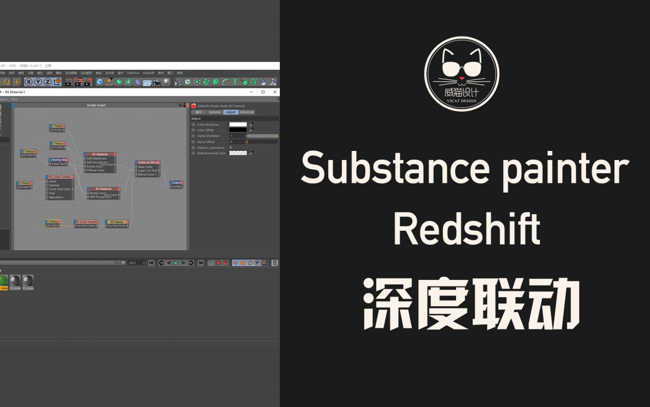Toggle Alpha Offset animation circle button
Screen dimensions: 650x407
(x=193, y=142)
